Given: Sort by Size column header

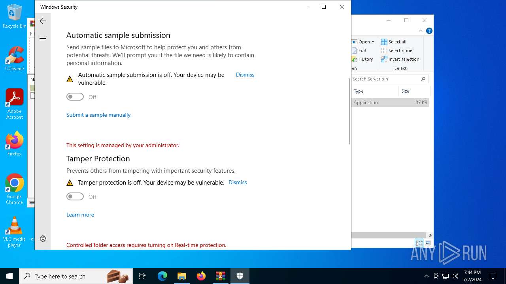Looking at the screenshot, I should [414, 91].
